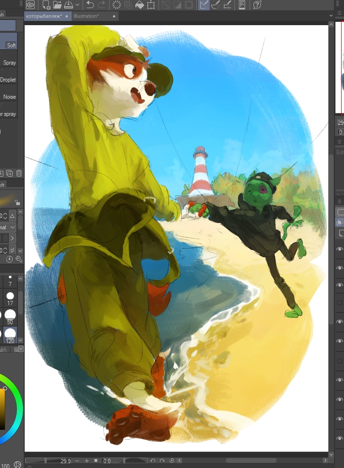This screenshot has height=468, width=344.
Task: Toggle visibility eye of topmost layer
Action: click(340, 249)
